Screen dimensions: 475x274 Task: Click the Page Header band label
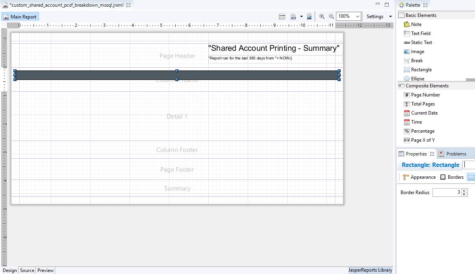coord(177,56)
